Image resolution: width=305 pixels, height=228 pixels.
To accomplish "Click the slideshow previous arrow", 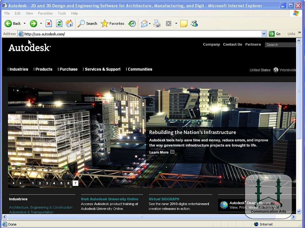I will 13,183.
